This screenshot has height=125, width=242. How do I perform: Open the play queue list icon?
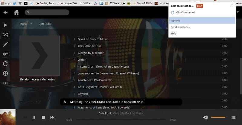[x=234, y=117]
